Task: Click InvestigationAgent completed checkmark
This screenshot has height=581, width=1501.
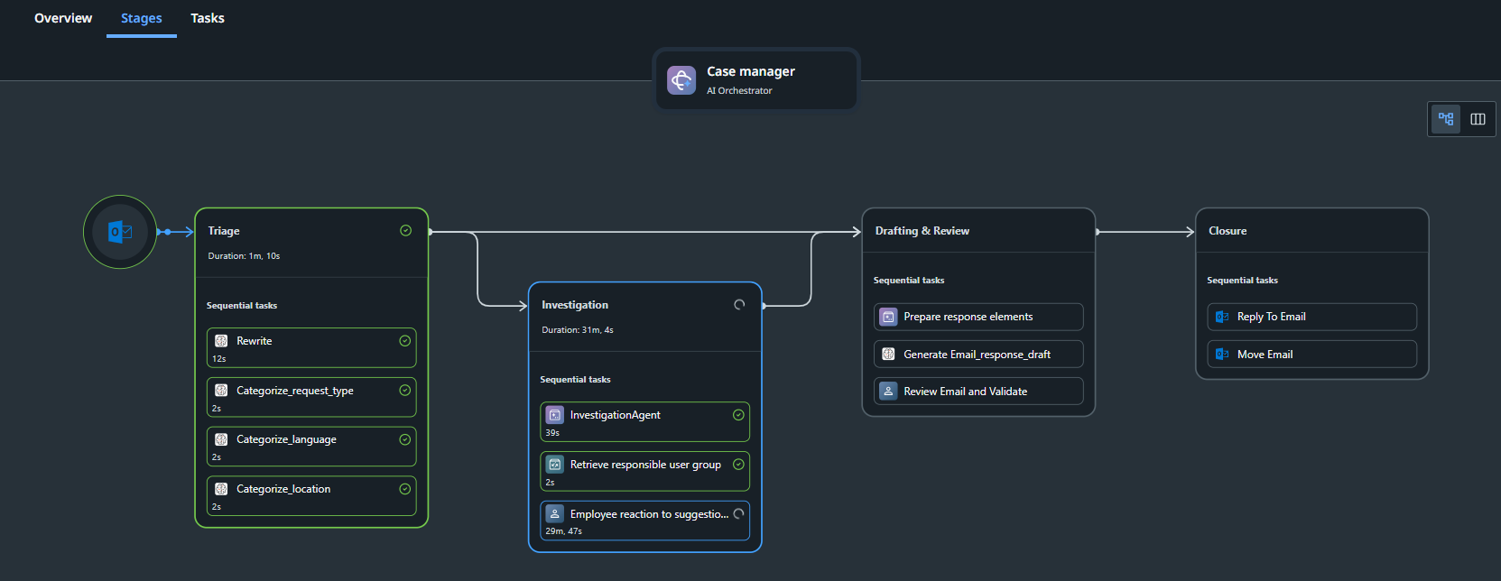Action: click(738, 415)
